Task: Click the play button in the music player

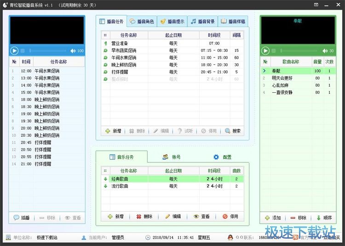Action: [x=265, y=50]
